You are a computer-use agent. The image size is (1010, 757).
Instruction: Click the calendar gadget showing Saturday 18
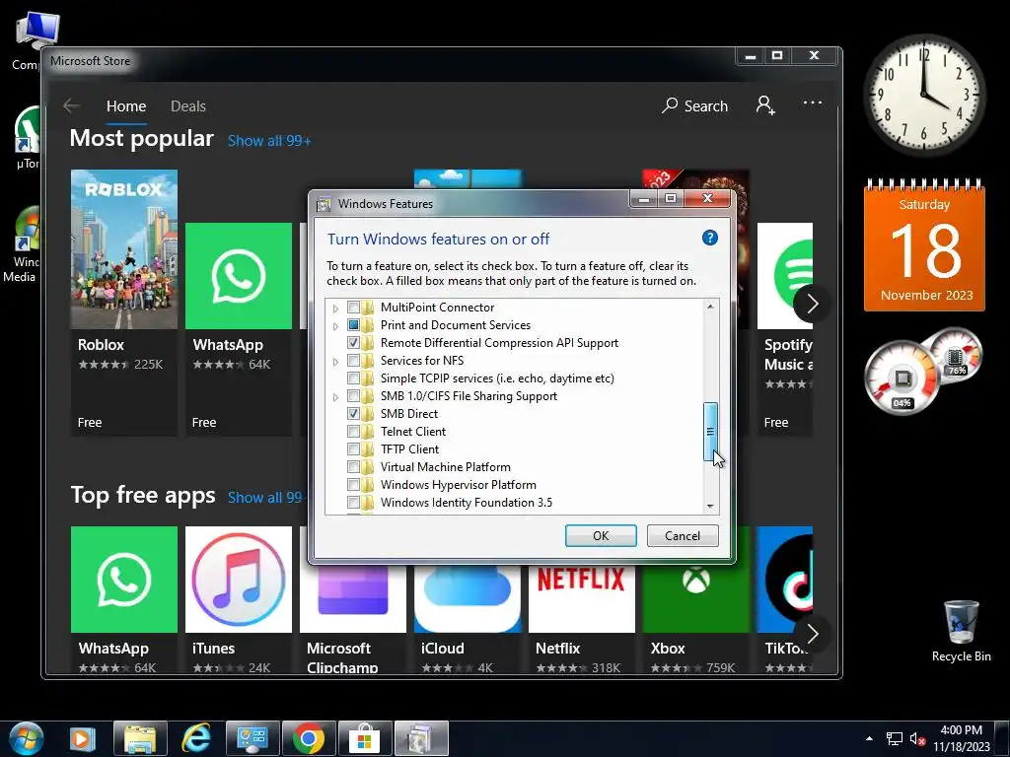point(923,245)
